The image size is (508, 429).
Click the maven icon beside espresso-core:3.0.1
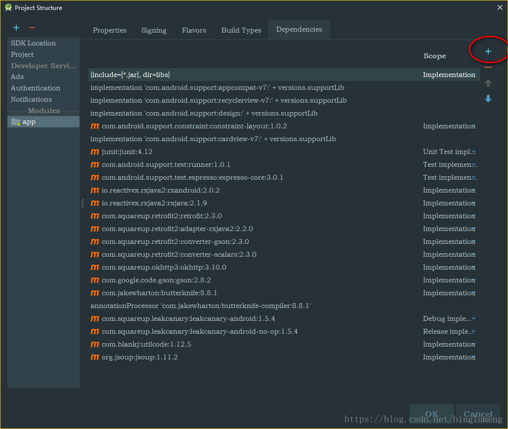pyautogui.click(x=94, y=177)
